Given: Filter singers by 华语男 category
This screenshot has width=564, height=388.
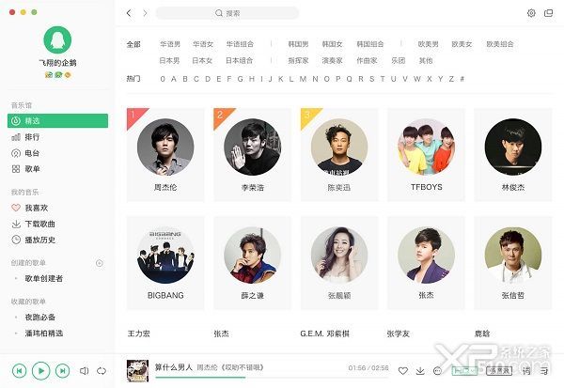Looking at the screenshot, I should tap(170, 44).
